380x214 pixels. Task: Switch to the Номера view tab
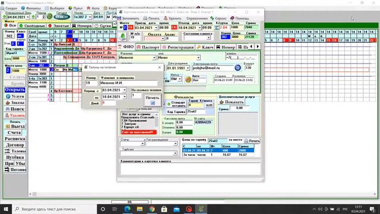(82, 26)
